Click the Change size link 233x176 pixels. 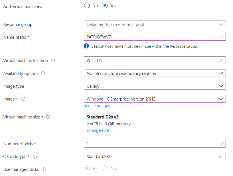click(x=97, y=130)
